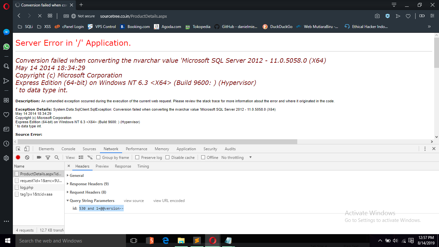Viewport: 439px width, 247px height.
Task: Open the tab menu icon in the title bar
Action: click(394, 5)
